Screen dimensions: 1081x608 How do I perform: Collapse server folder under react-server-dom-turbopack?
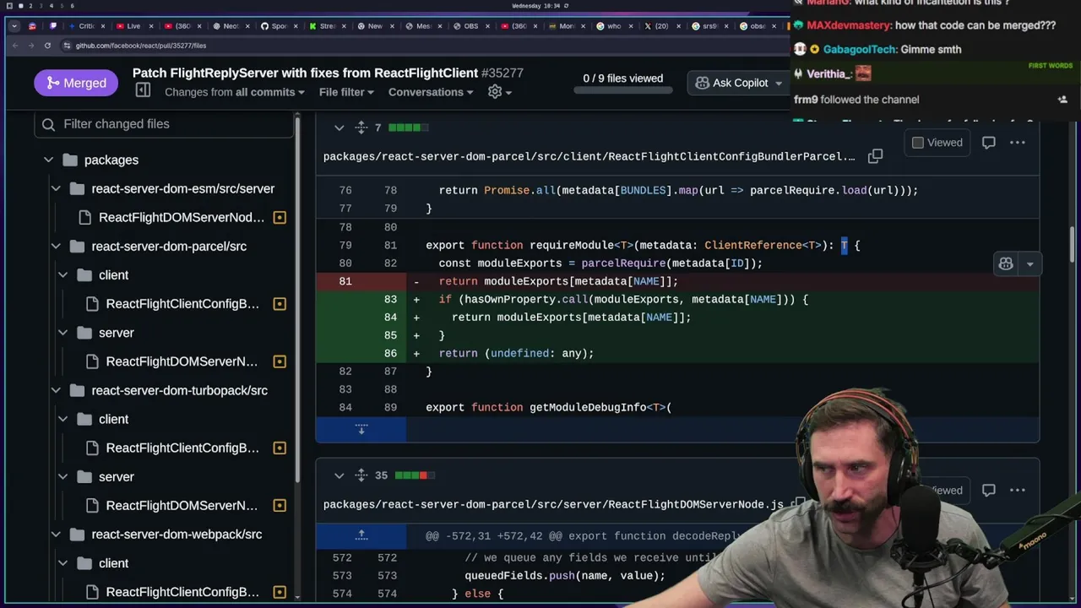click(x=62, y=477)
